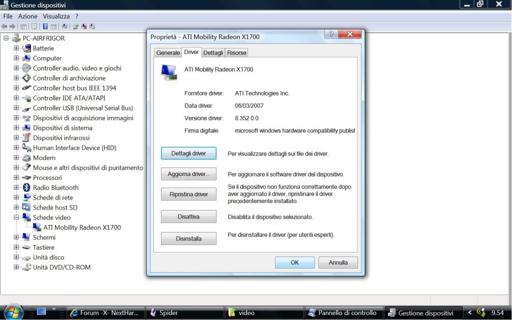This screenshot has height=320, width=512.
Task: Expand the Batterie node
Action: click(x=16, y=48)
